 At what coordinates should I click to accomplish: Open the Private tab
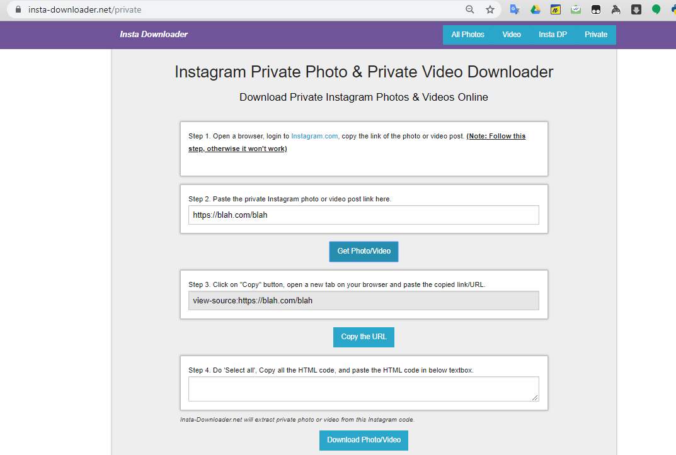pos(596,35)
